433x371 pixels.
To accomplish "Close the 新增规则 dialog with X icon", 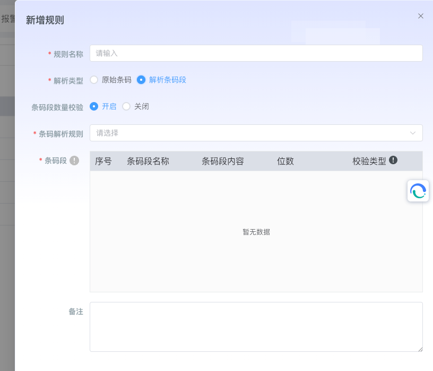I will [x=421, y=16].
